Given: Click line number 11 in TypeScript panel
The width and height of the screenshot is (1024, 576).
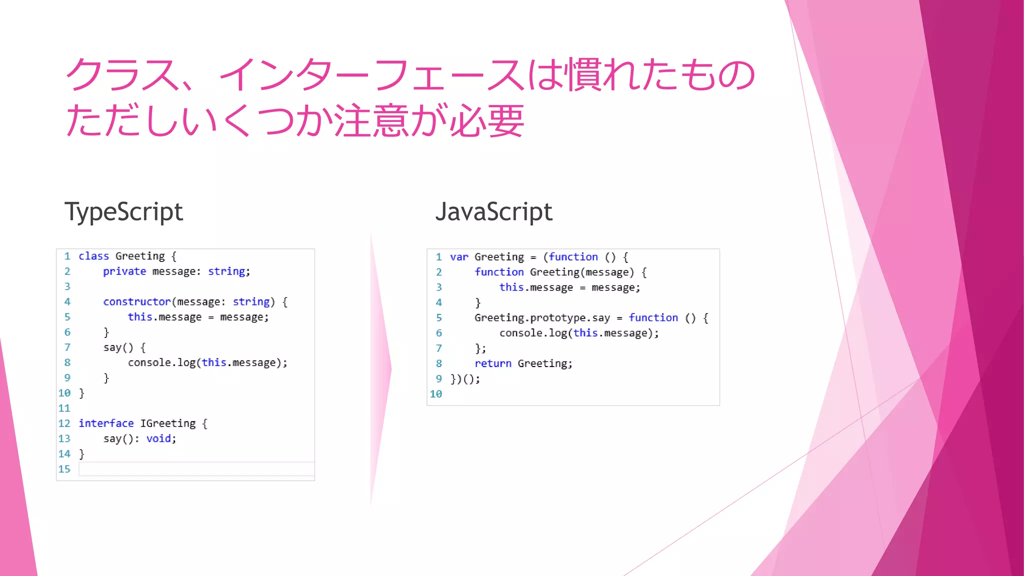Looking at the screenshot, I should 64,408.
